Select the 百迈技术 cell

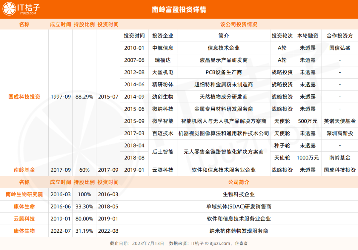(x=163, y=133)
